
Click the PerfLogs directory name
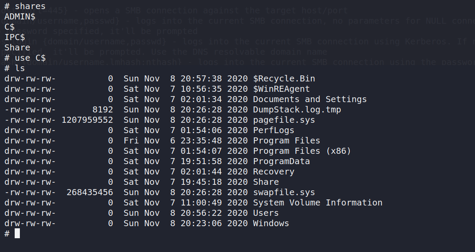point(273,131)
